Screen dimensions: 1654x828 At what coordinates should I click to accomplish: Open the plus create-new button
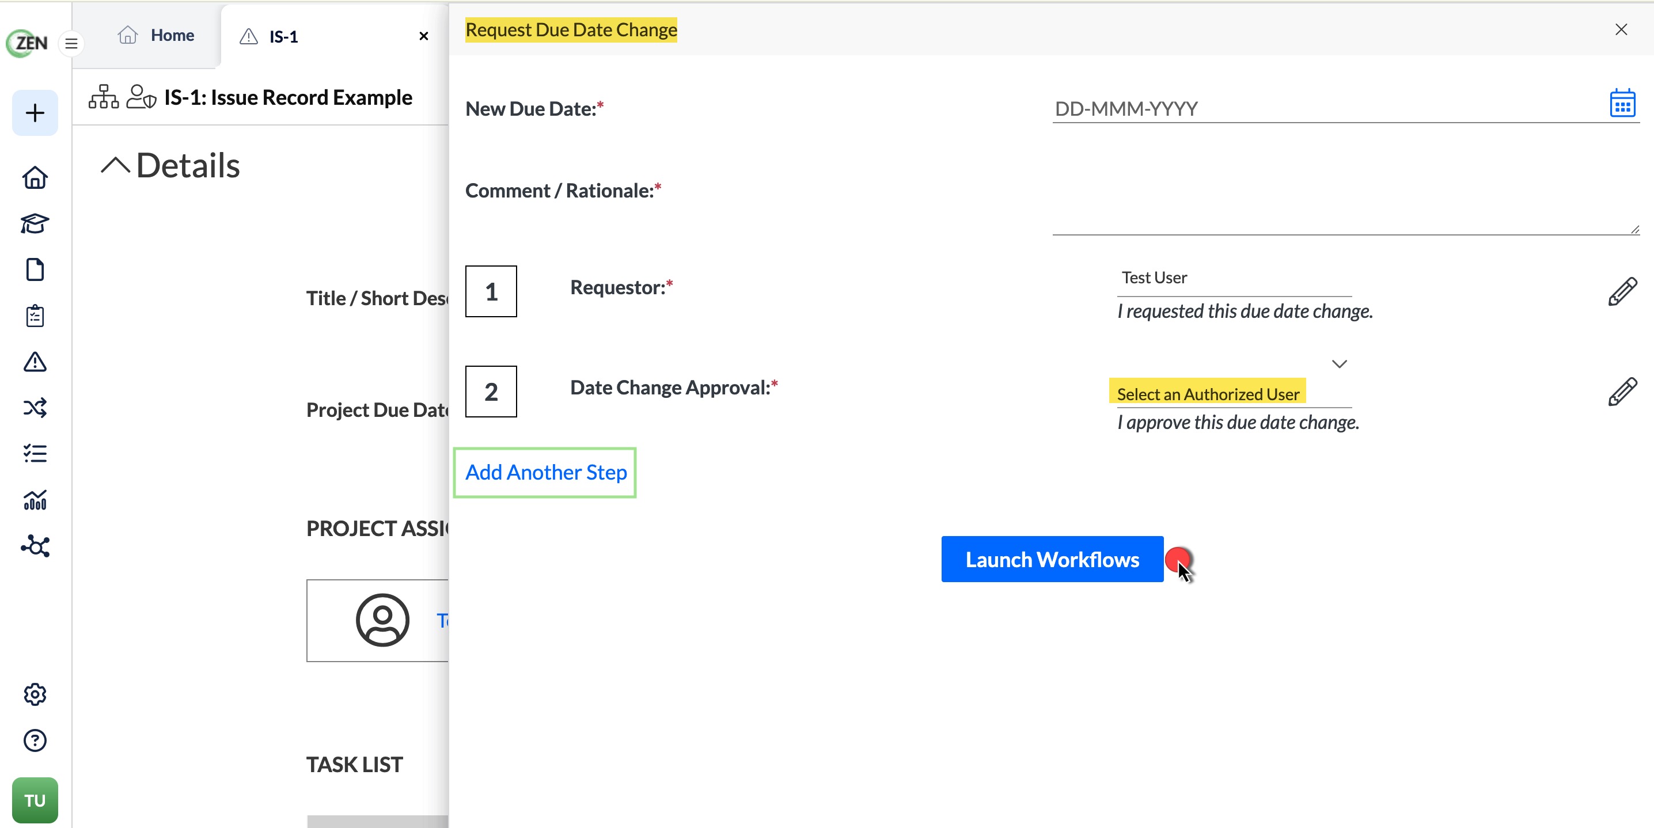coord(35,113)
